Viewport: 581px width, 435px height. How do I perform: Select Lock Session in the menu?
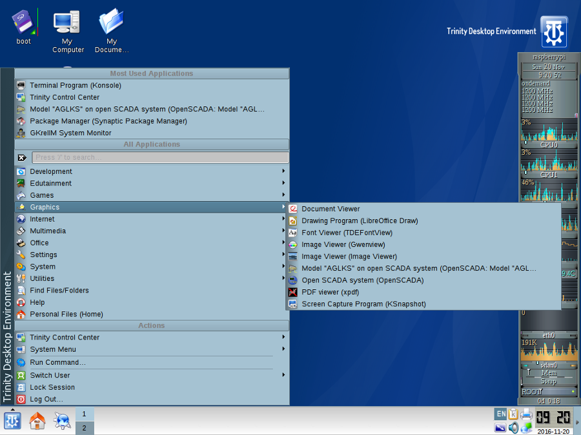pos(52,387)
